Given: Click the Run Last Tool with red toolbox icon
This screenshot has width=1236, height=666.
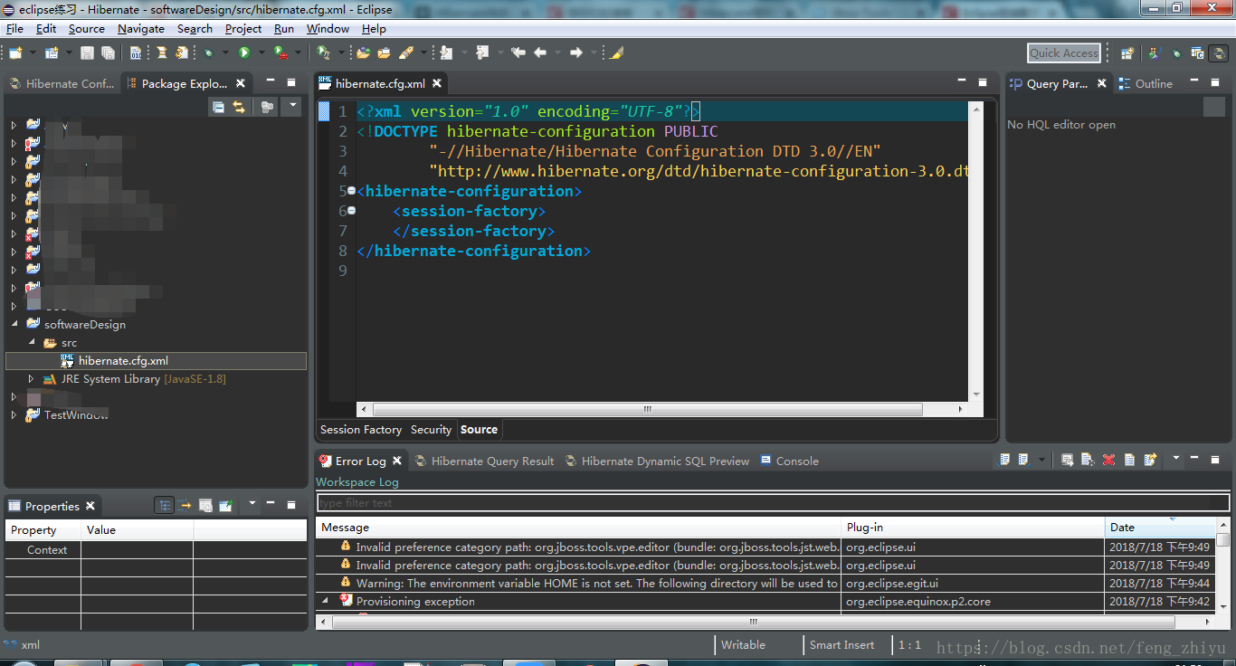Looking at the screenshot, I should point(281,53).
